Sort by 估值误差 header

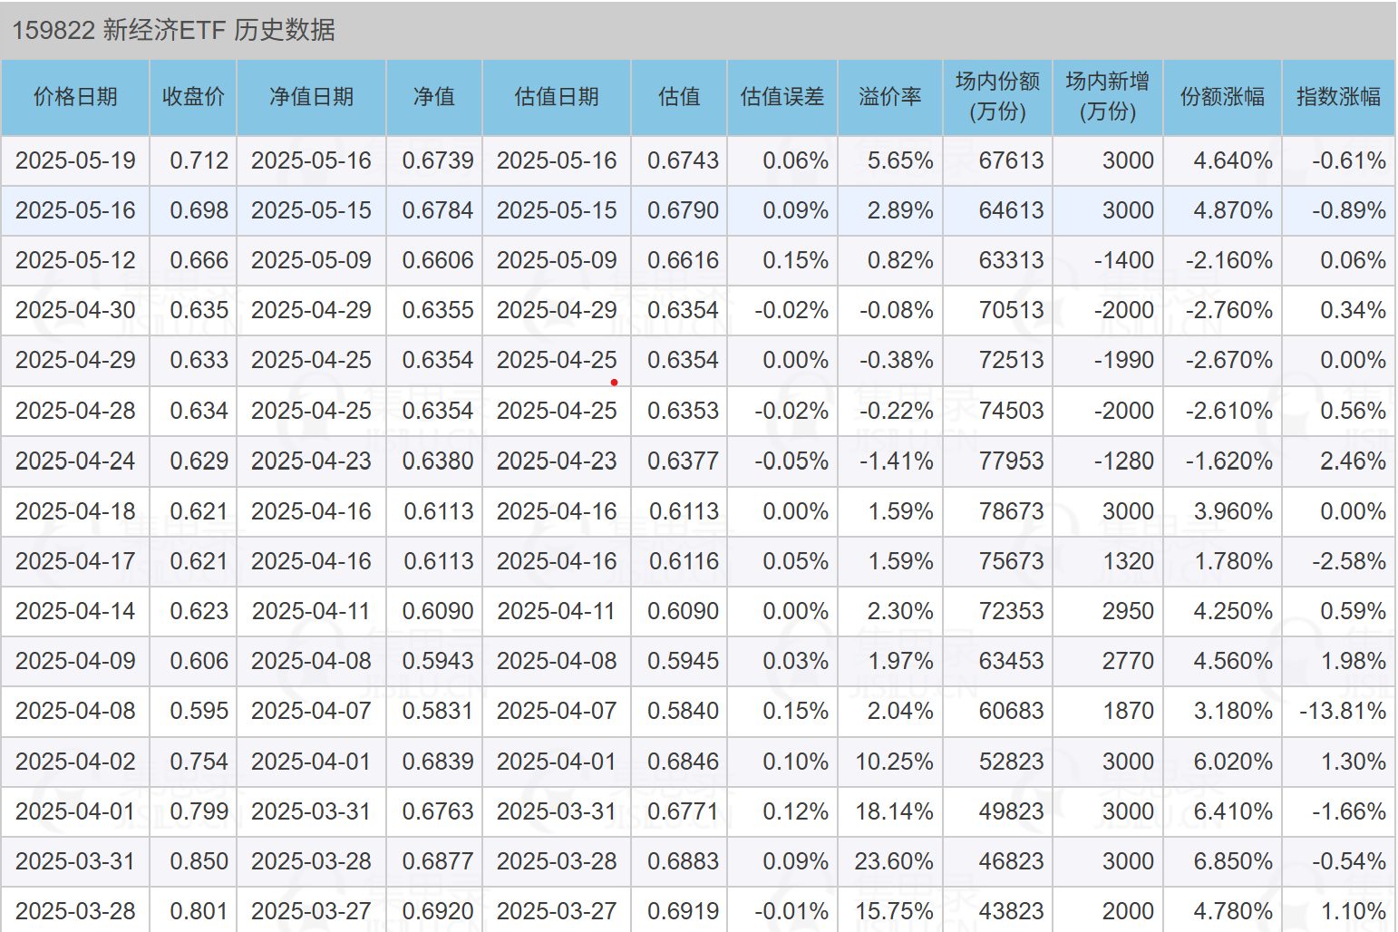pyautogui.click(x=782, y=97)
